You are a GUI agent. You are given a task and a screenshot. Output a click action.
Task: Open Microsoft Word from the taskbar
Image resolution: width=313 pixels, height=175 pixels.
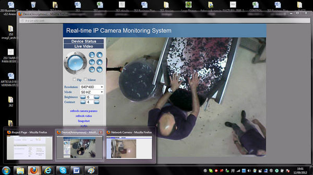[x=76, y=170]
